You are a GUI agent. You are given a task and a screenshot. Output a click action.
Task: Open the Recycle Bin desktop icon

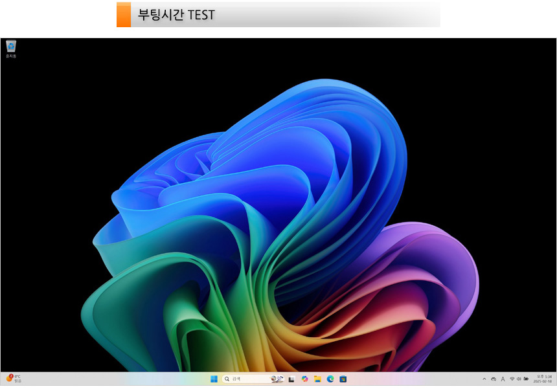11,46
